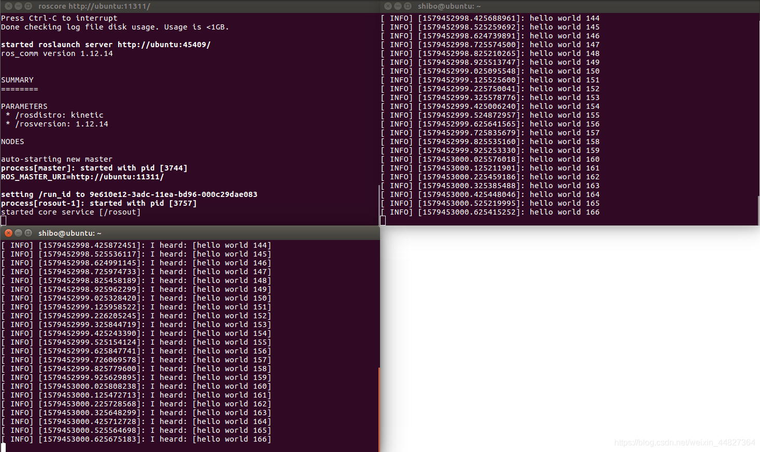Click the 'NODES' heading in roscore
This screenshot has height=452, width=760.
tap(12, 142)
